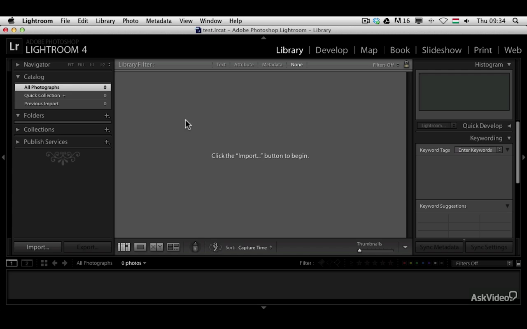Screen dimensions: 527x329
Task: Set Navigator zoom to FILL
Action: pos(82,65)
